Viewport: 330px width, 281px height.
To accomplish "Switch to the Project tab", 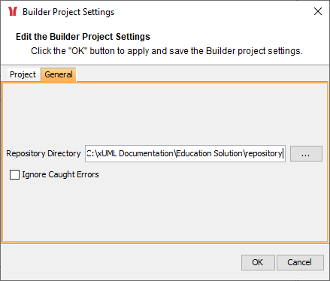I will pyautogui.click(x=23, y=74).
